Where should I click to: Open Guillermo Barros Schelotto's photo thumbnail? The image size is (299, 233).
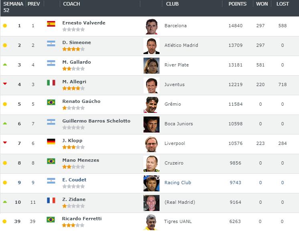pos(152,125)
